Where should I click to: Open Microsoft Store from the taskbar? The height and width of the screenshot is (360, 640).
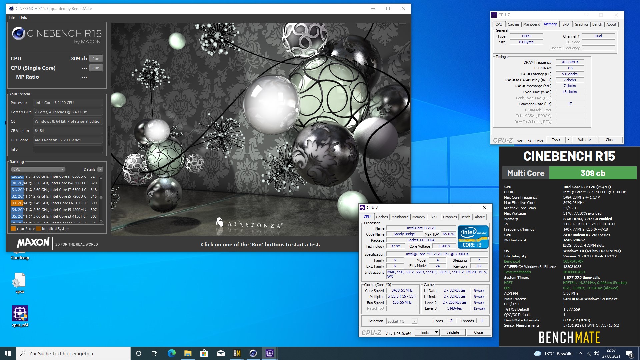click(x=204, y=353)
